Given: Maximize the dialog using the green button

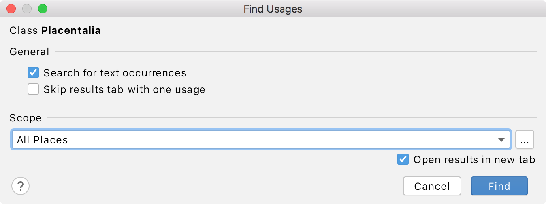Looking at the screenshot, I should [42, 9].
